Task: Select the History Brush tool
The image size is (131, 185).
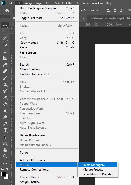Action: coord(5,91)
